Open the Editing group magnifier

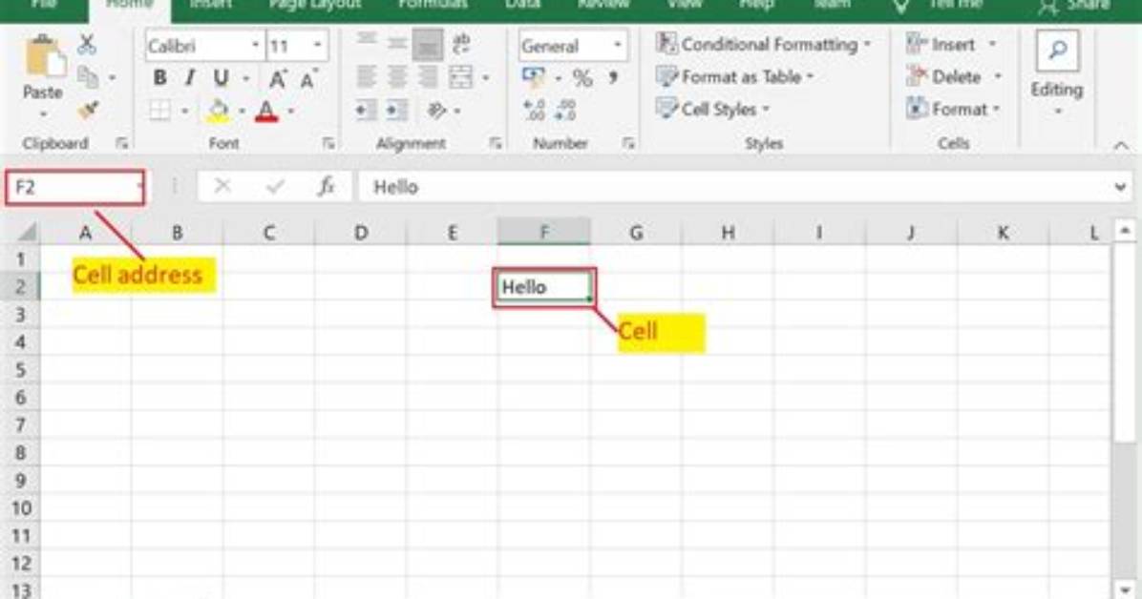[1057, 51]
